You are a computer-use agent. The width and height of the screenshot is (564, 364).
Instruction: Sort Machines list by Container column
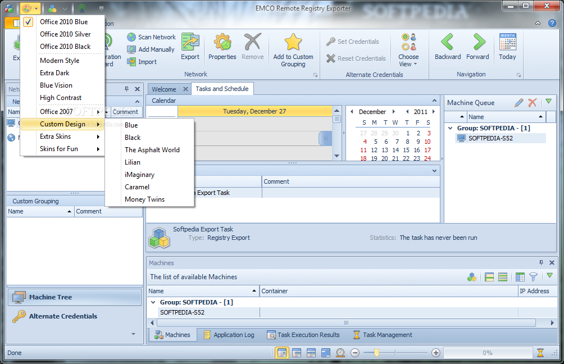click(388, 290)
